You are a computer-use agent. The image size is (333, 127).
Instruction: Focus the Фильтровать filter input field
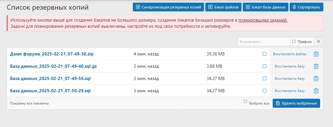click(264, 42)
